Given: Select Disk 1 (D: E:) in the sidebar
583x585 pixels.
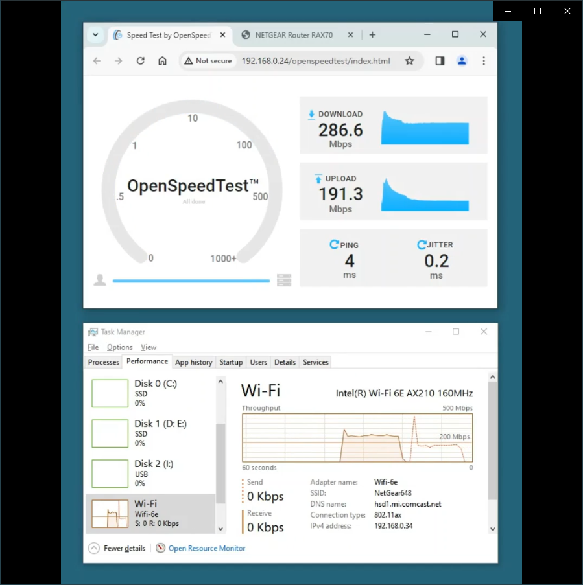Looking at the screenshot, I should point(150,433).
